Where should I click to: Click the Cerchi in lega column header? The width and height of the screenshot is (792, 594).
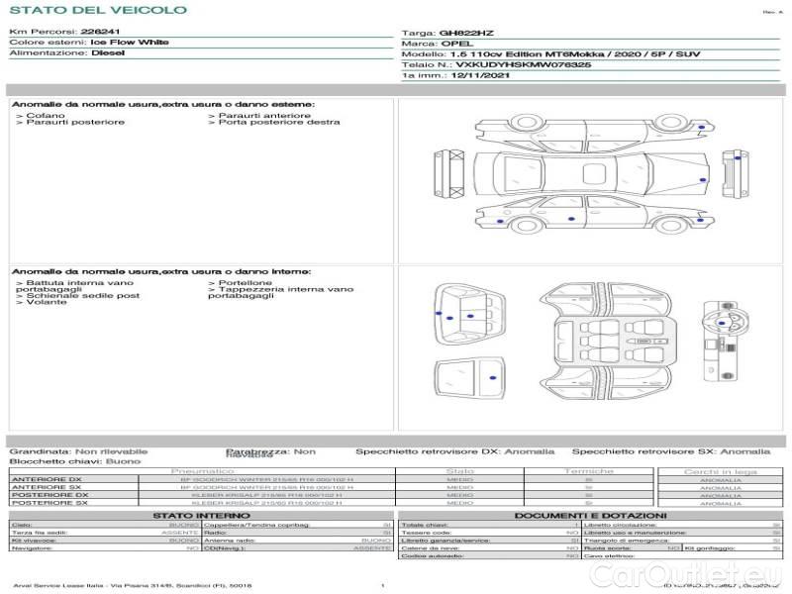click(720, 471)
